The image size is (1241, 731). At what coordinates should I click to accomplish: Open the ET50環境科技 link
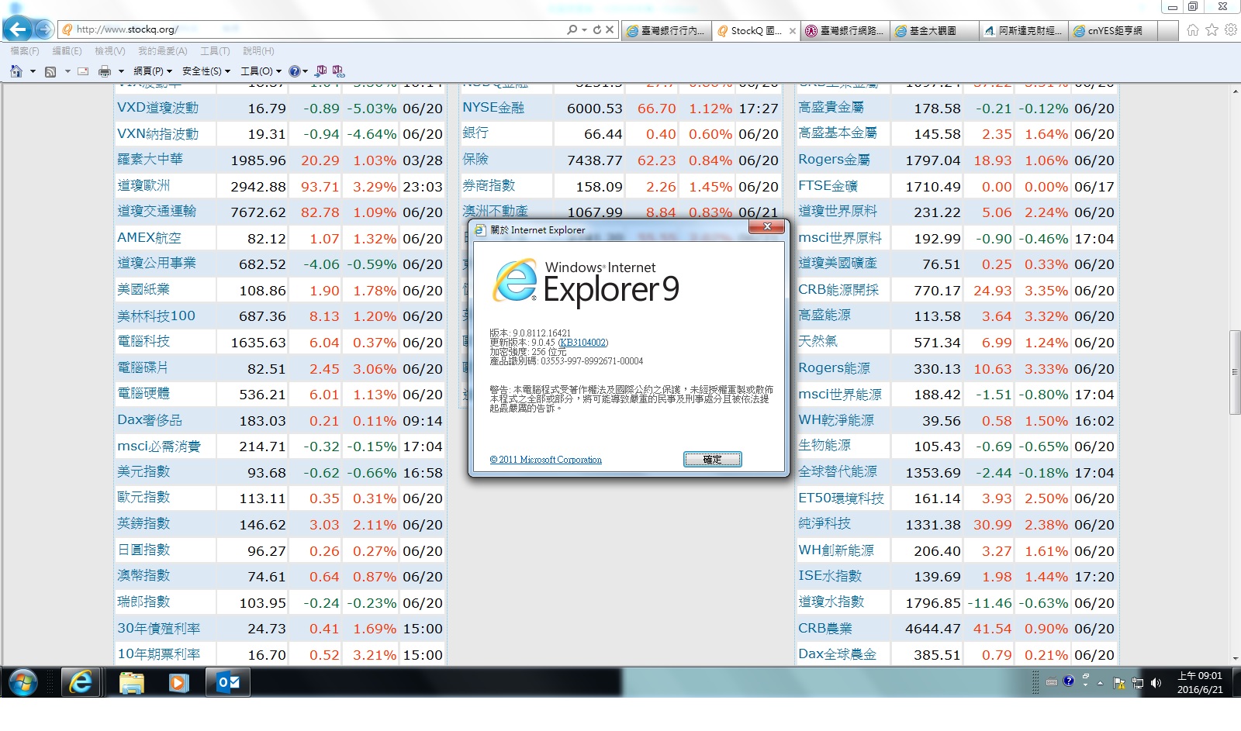(x=841, y=498)
